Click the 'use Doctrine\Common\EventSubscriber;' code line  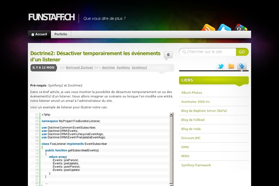click(69, 127)
